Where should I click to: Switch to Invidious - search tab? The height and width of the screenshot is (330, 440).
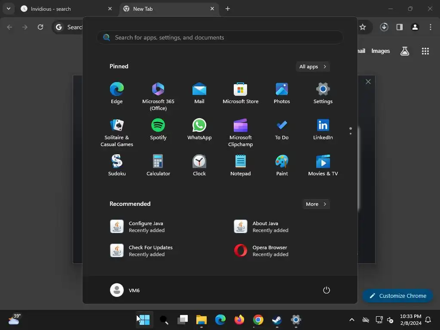(67, 9)
